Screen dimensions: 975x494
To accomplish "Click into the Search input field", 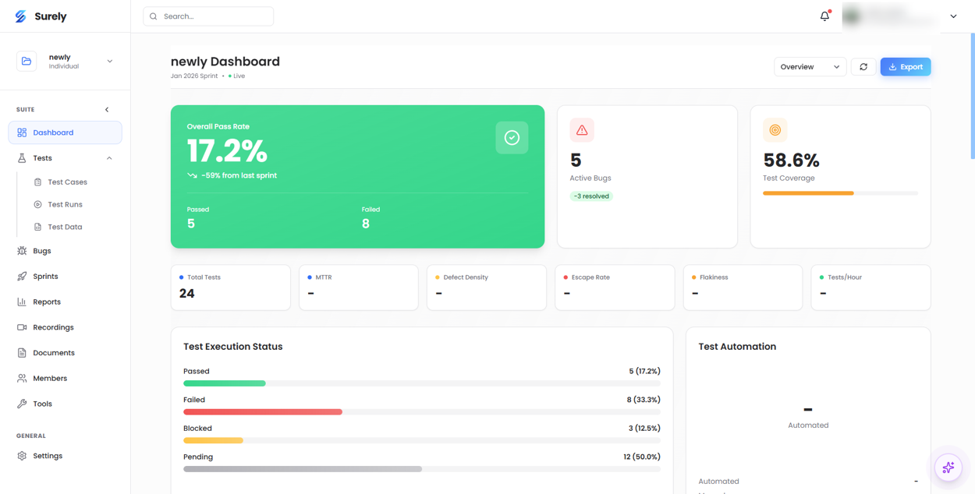I will 208,16.
